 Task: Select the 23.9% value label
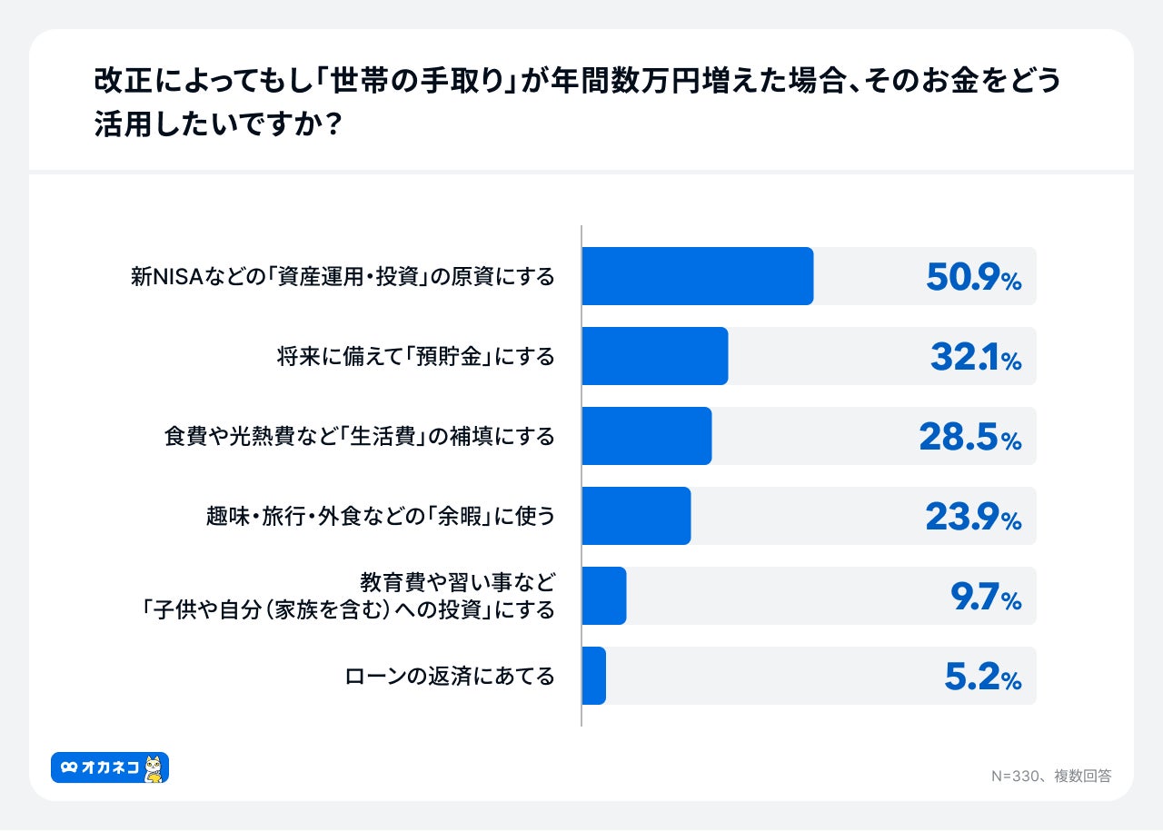point(973,518)
